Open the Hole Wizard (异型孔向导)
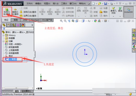Image resolution: width=136 pixels, height=96 pixels. coord(50,12)
